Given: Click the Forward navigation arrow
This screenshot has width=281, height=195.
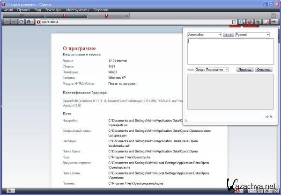Looking at the screenshot, I should [x=14, y=22].
